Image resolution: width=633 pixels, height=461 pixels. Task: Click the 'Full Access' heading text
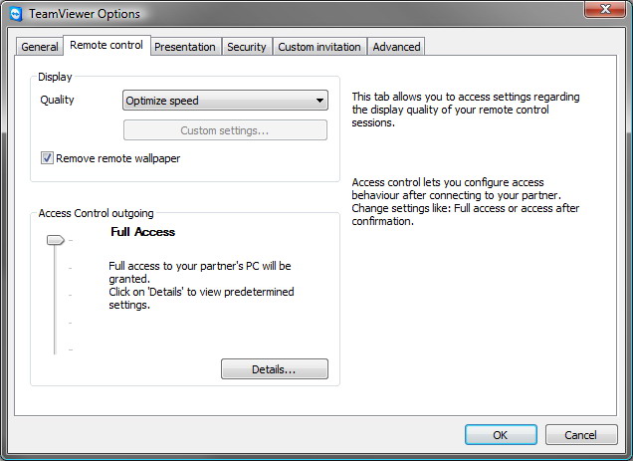[143, 232]
